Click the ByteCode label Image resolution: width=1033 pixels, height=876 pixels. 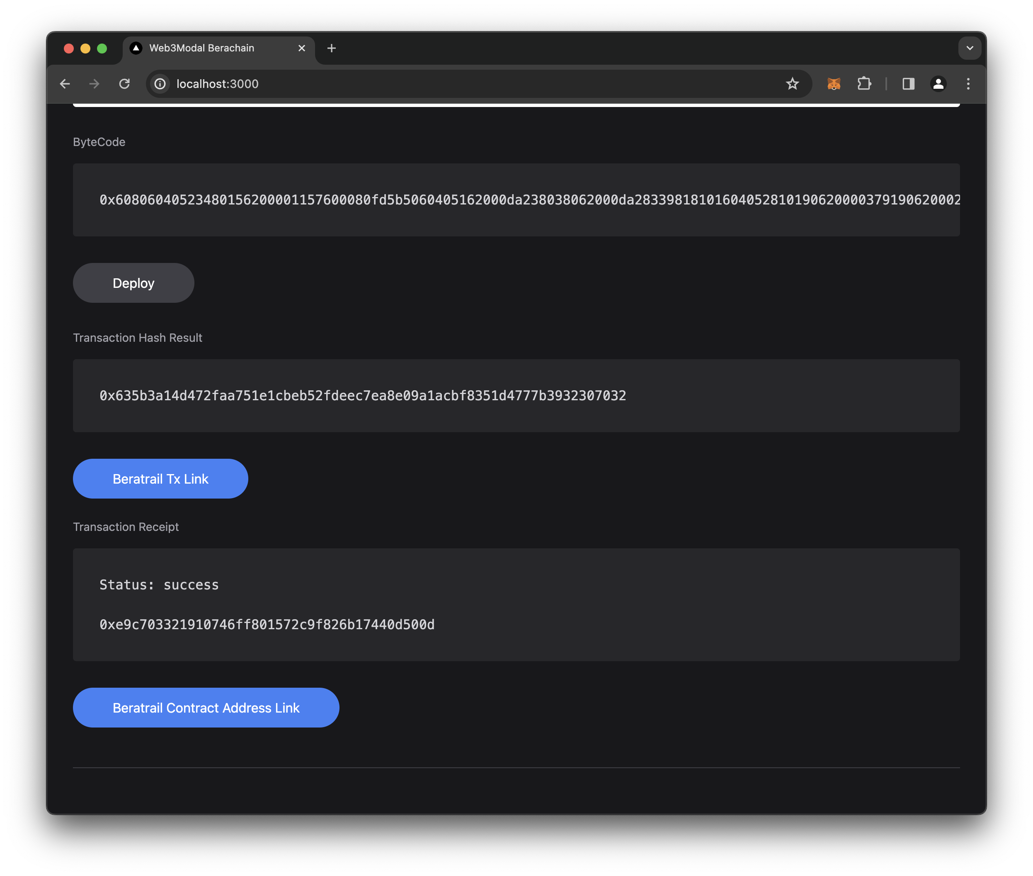[x=99, y=142]
